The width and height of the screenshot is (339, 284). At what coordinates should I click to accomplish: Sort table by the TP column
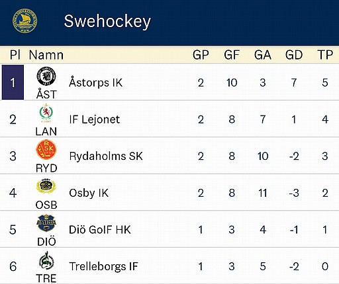click(x=325, y=55)
